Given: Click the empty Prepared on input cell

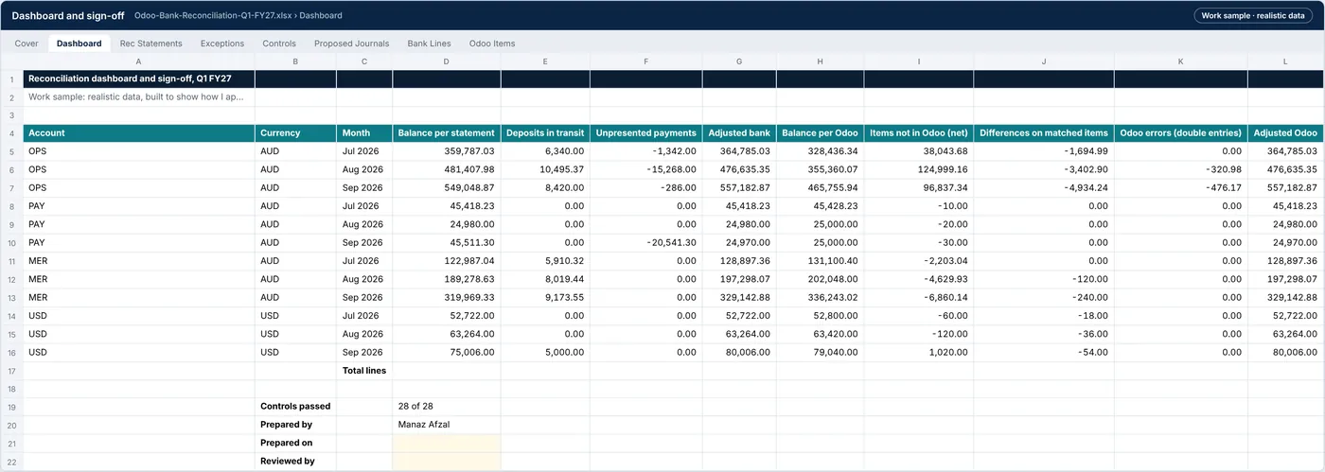Looking at the screenshot, I should (447, 444).
